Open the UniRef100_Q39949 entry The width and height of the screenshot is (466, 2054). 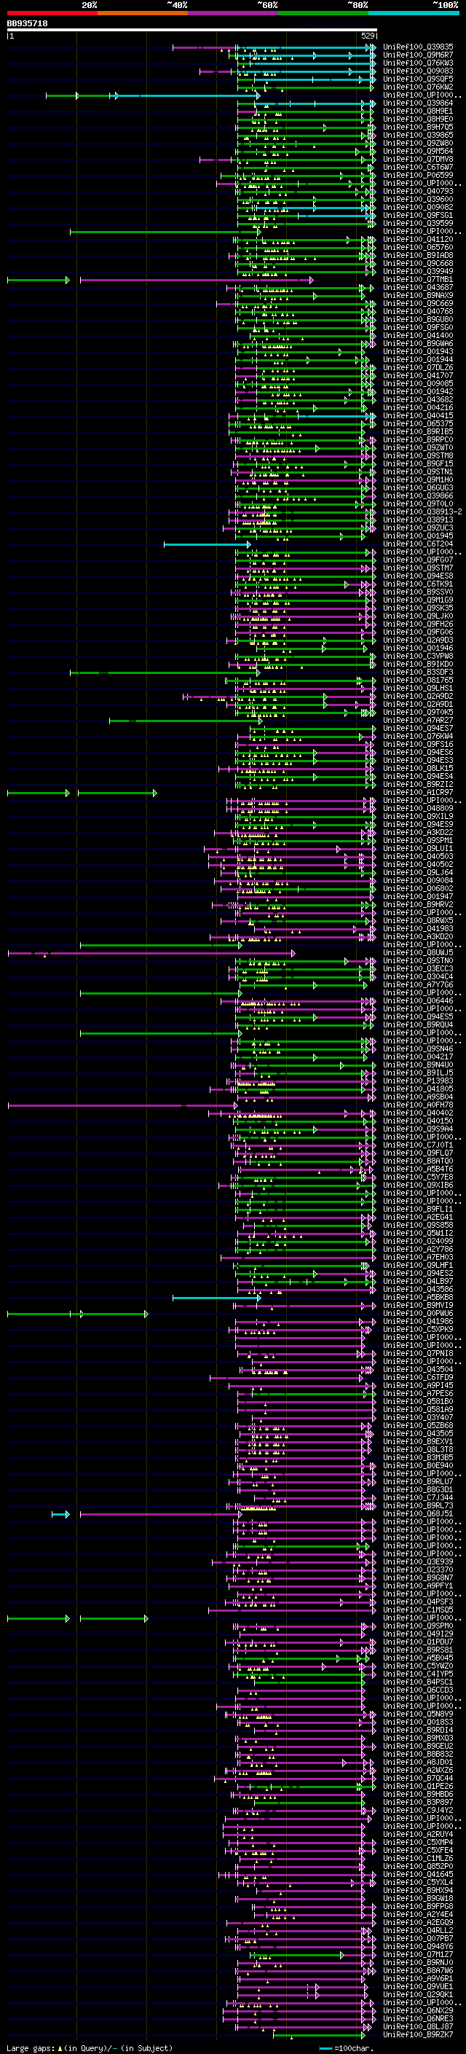(x=418, y=271)
